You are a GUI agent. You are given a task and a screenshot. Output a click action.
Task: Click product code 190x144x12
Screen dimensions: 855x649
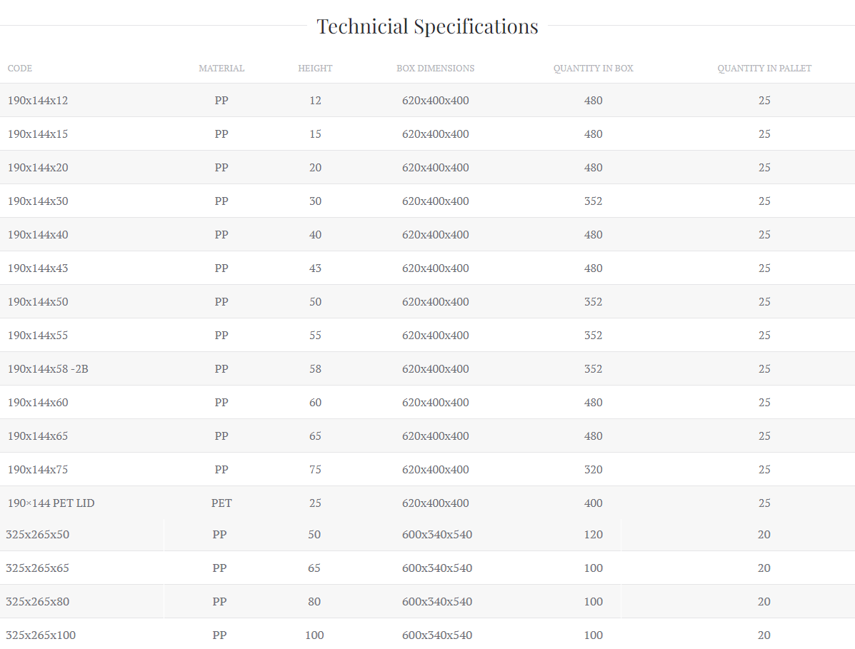tap(38, 101)
